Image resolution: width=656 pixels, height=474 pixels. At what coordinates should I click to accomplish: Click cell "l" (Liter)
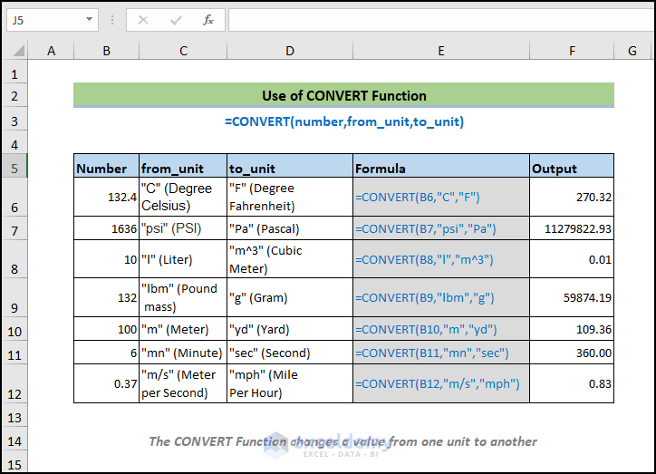pos(183,259)
